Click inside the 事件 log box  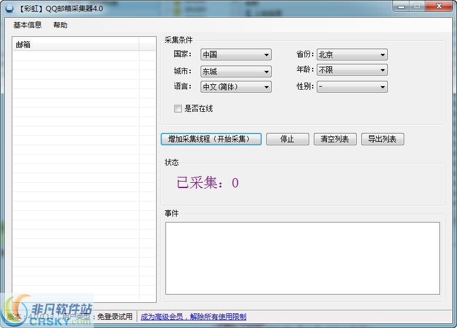(x=303, y=258)
